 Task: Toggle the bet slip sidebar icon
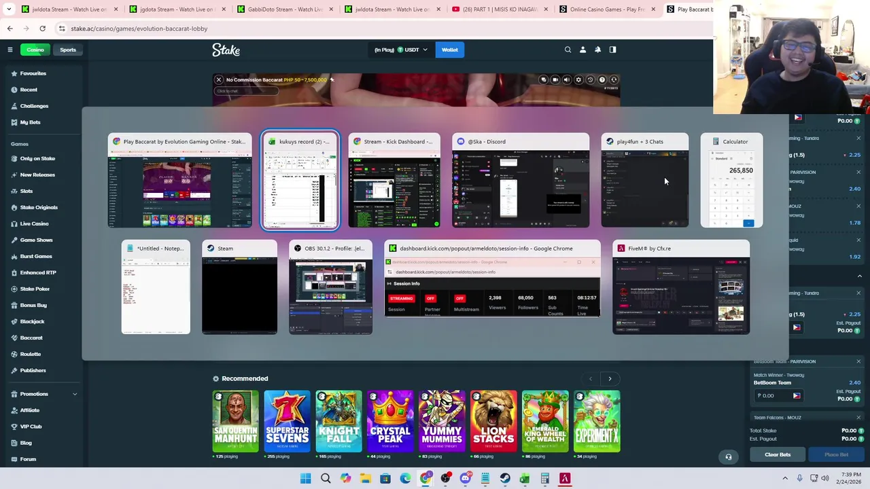(612, 50)
